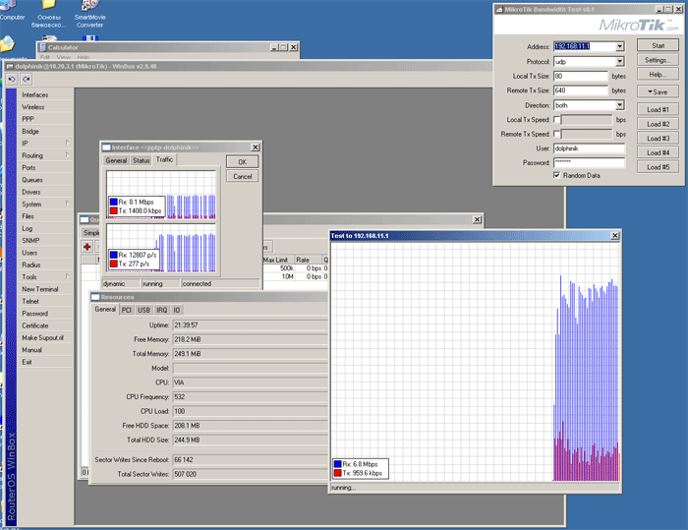Open SNMP in the WinBox menu
This screenshot has height=530, width=688.
[x=45, y=240]
